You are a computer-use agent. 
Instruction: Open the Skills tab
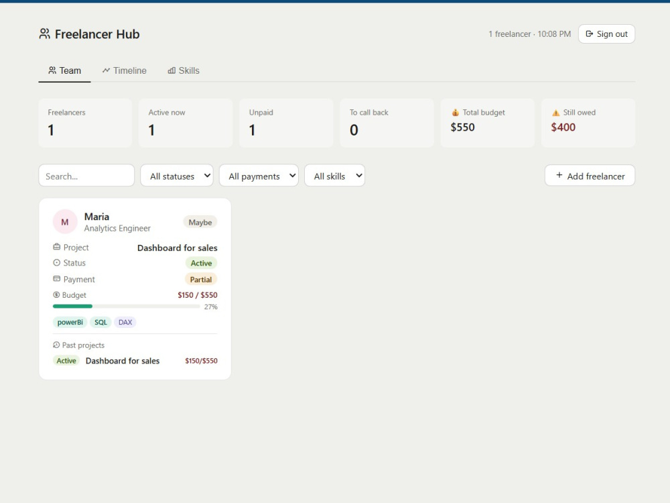(184, 70)
